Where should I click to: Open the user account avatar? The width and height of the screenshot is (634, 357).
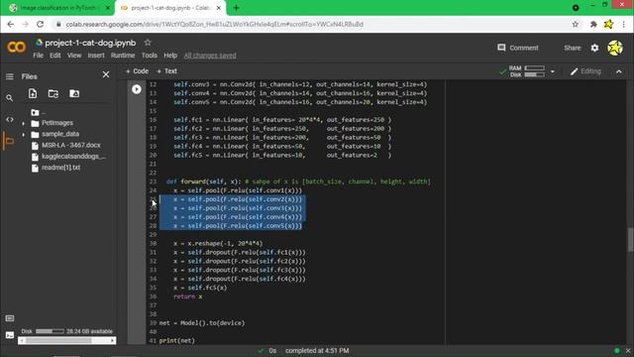615,48
